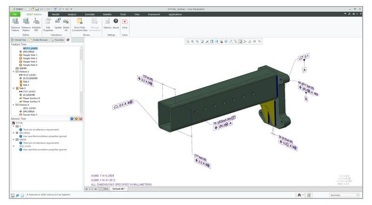
Task: Click the Redo arrow
Action: (48, 9)
